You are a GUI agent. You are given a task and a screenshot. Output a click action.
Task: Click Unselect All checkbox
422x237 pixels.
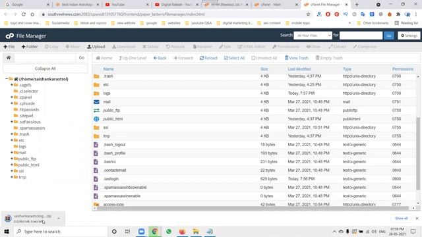264,58
